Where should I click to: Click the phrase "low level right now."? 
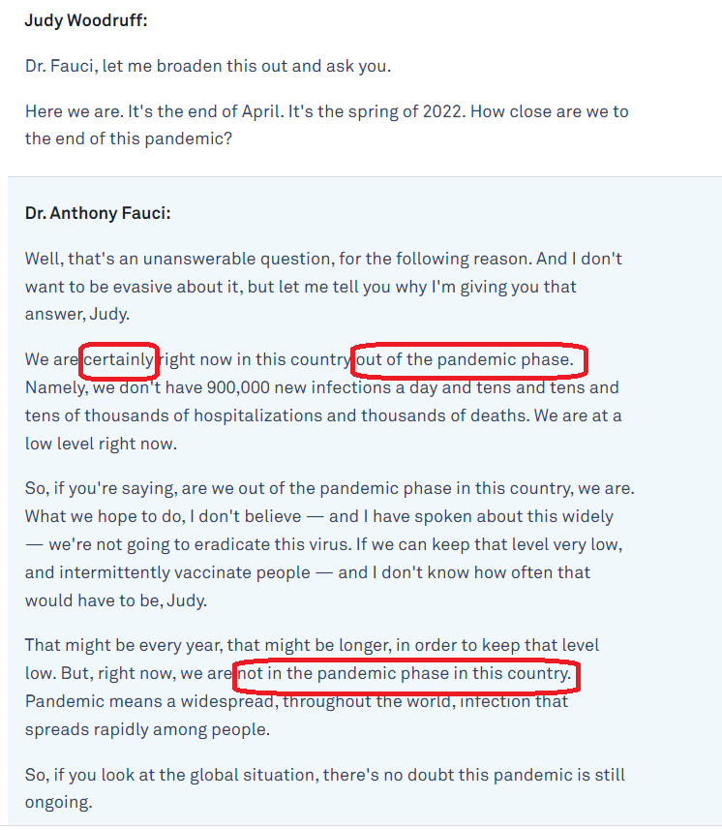click(x=101, y=444)
